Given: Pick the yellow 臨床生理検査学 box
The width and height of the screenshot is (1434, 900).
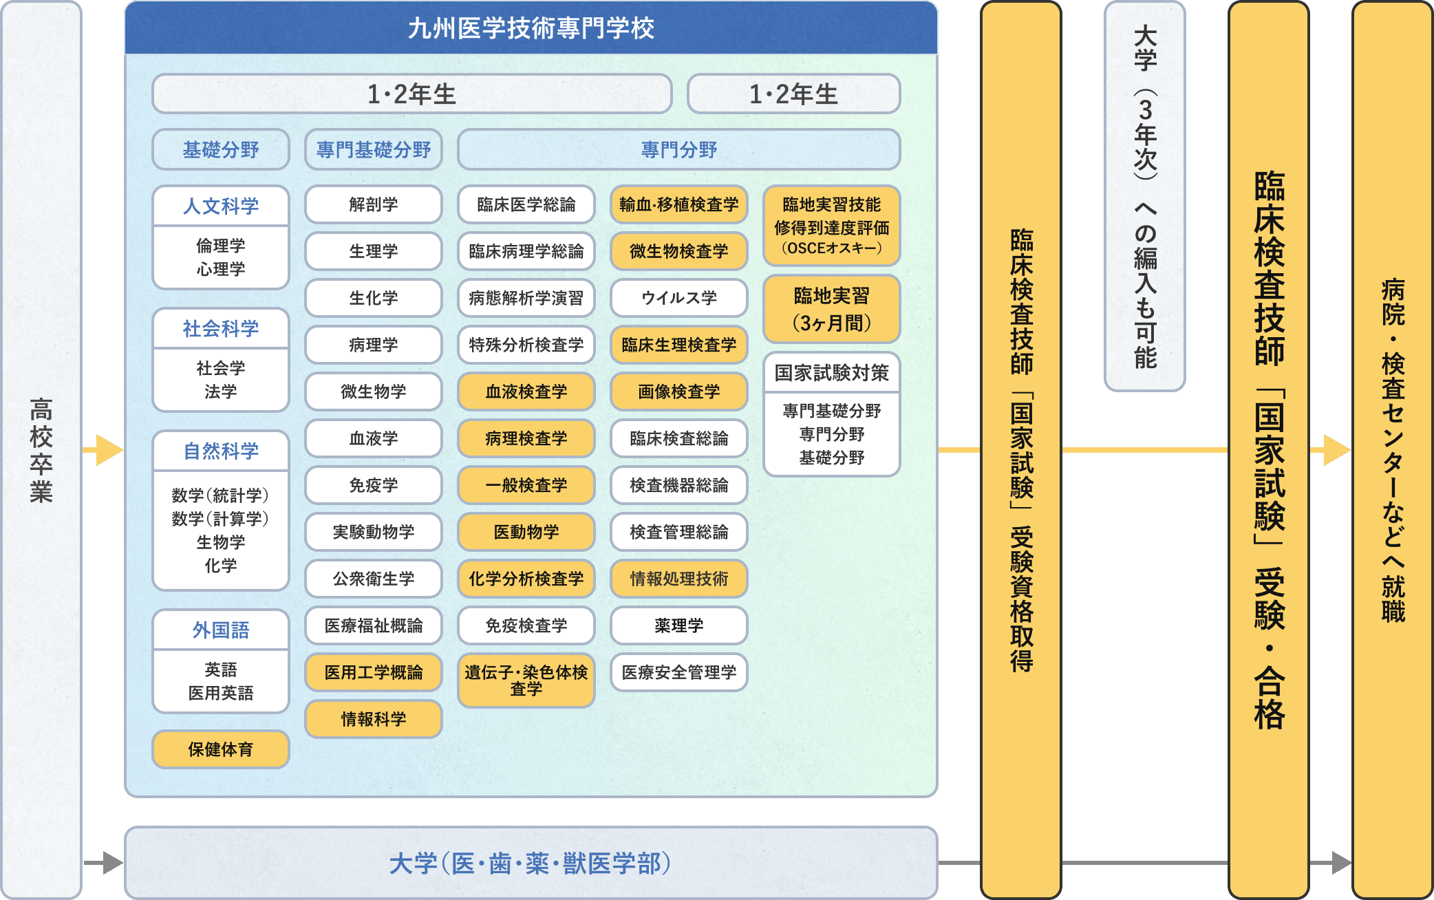Looking at the screenshot, I should coord(679,345).
